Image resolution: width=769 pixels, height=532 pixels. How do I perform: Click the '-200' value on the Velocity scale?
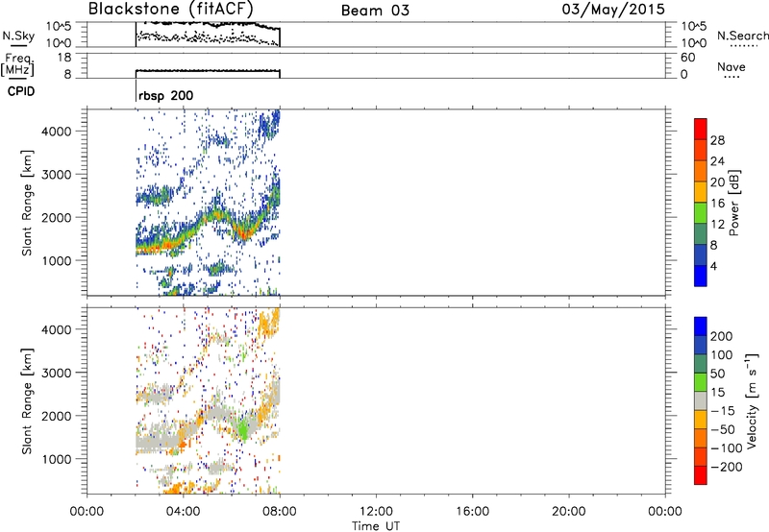tap(726, 467)
